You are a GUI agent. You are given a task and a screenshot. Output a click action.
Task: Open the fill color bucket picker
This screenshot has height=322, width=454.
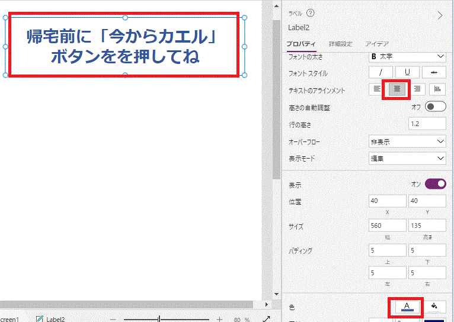tap(434, 306)
